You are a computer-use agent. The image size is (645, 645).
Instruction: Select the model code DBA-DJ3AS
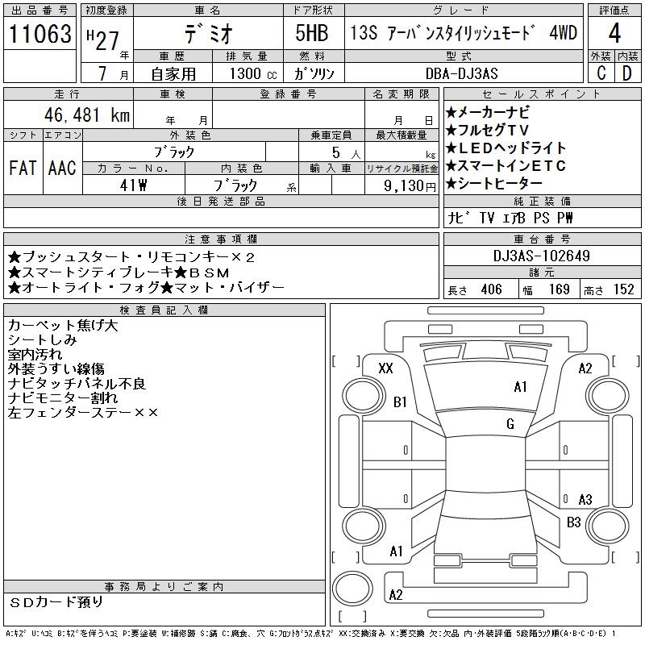point(461,73)
